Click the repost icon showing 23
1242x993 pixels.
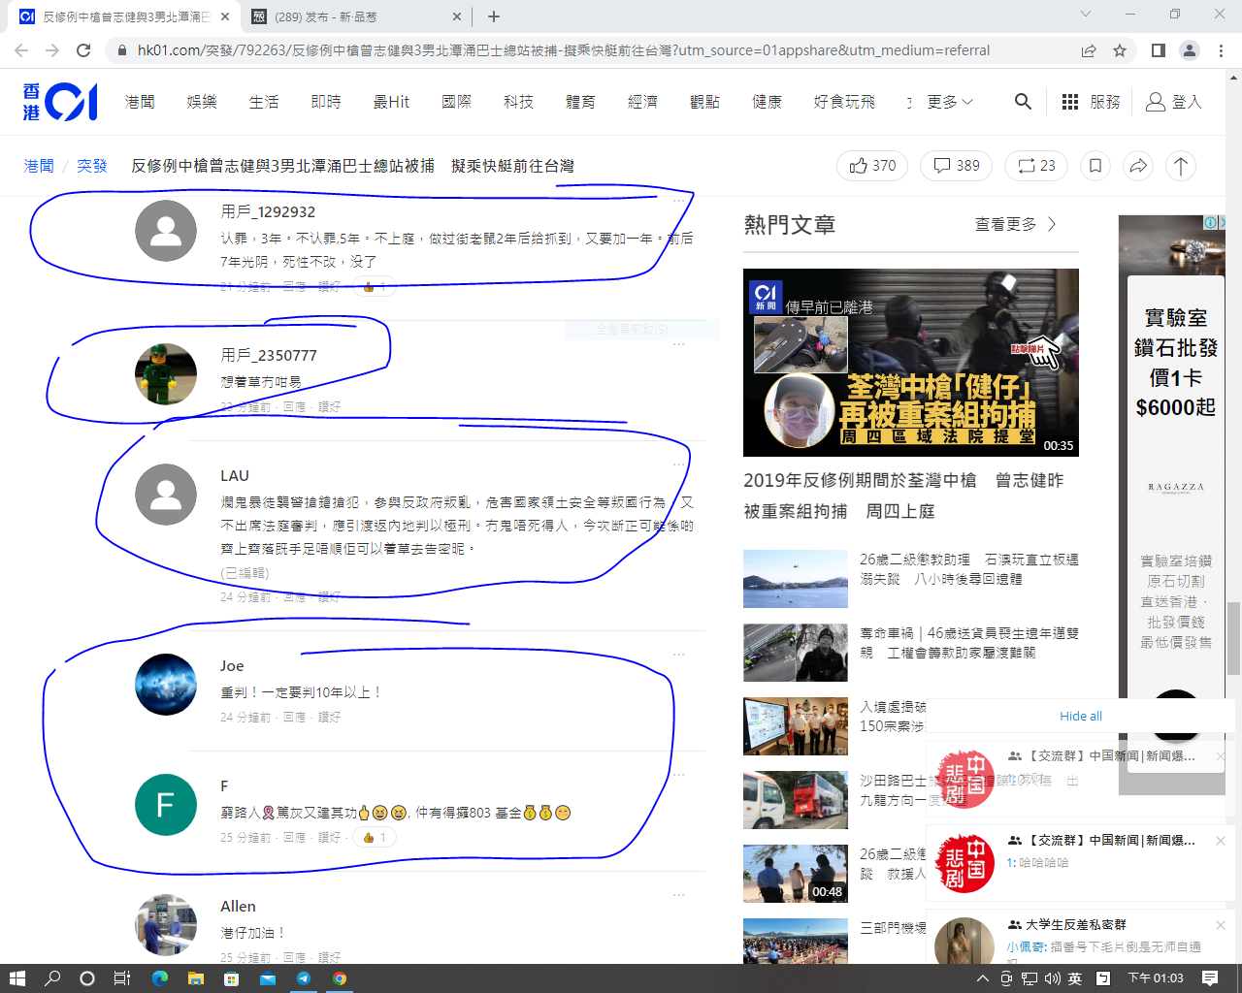tap(1036, 166)
